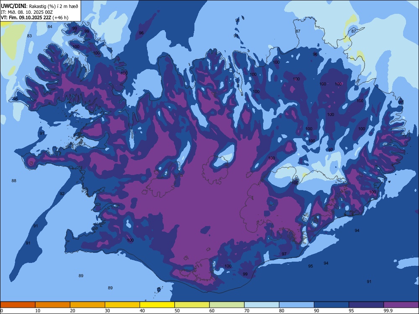This screenshot has height=314, width=419.
Task: Click the '(+46 h)' forecast offset text
Action: pyautogui.click(x=61, y=18)
